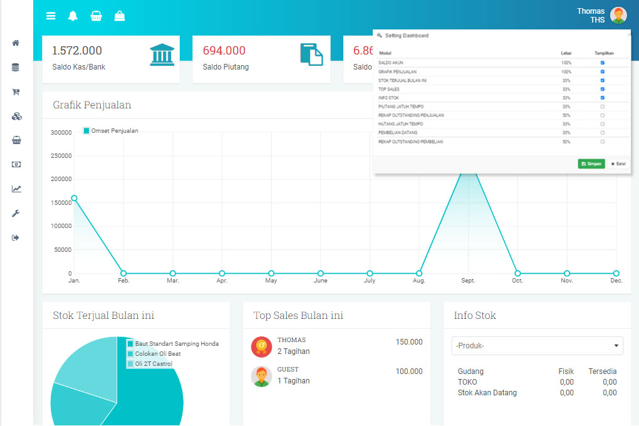Open the line chart icon in the sidebar
639x426 pixels.
click(16, 189)
